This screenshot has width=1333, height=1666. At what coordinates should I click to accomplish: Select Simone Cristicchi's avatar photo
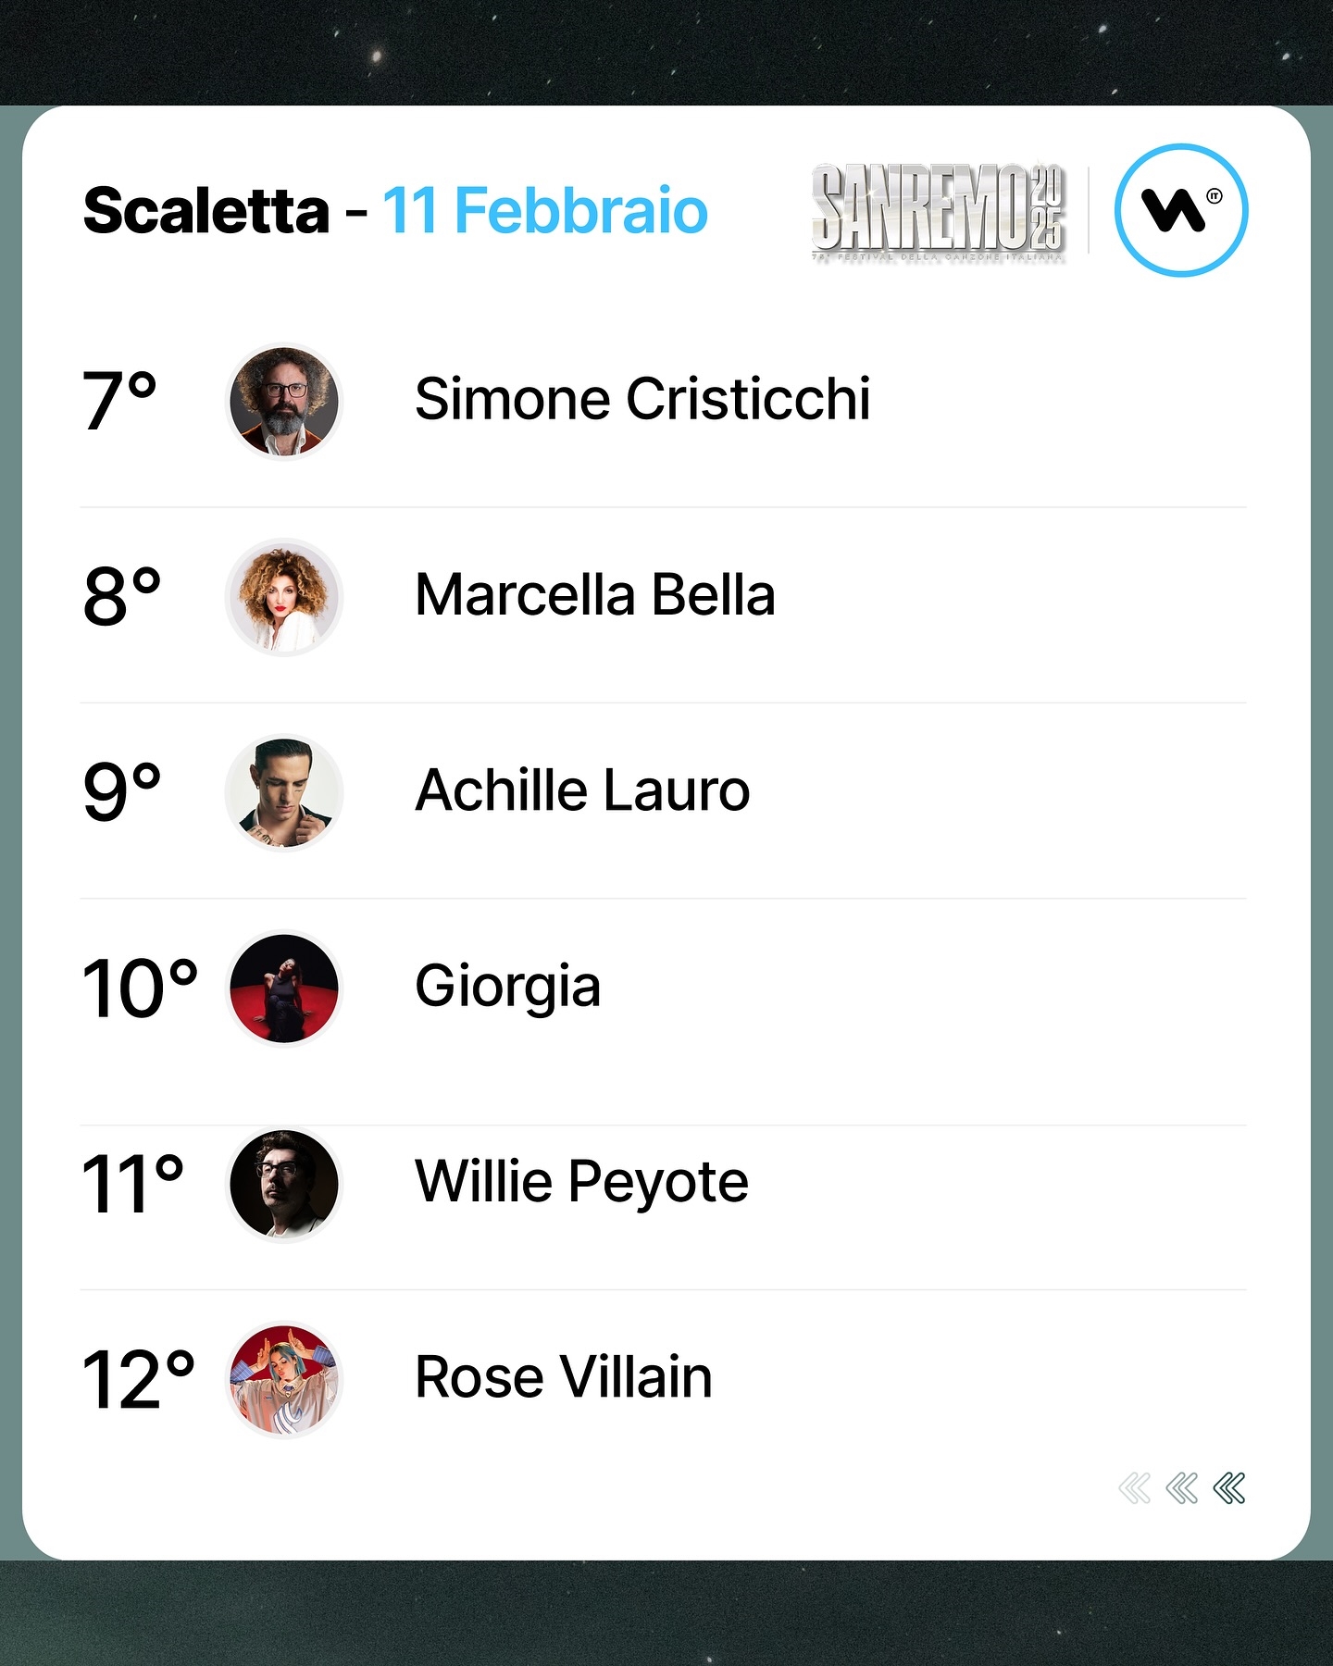[284, 402]
